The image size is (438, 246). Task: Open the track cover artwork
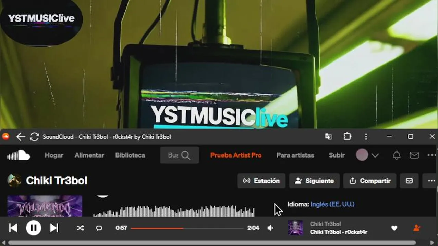tap(45, 206)
